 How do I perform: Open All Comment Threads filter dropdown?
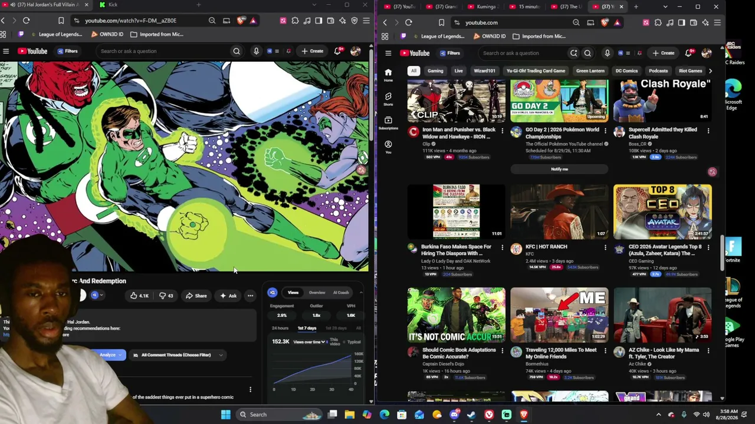click(178, 355)
